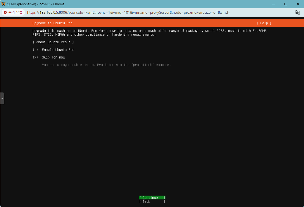Open the noVNC side control panel handle
This screenshot has height=207, width=304.
(2, 98)
